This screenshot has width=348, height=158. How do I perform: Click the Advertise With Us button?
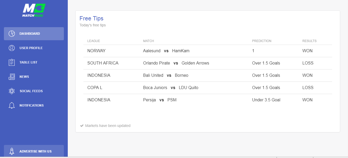pos(34,151)
